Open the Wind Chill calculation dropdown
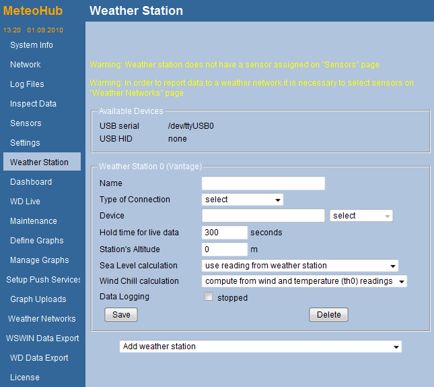Viewport: 434px width, 387px height. click(304, 281)
